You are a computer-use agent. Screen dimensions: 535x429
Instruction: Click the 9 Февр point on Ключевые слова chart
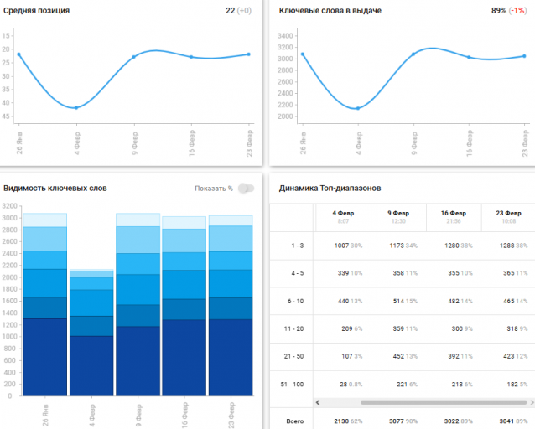pos(413,54)
